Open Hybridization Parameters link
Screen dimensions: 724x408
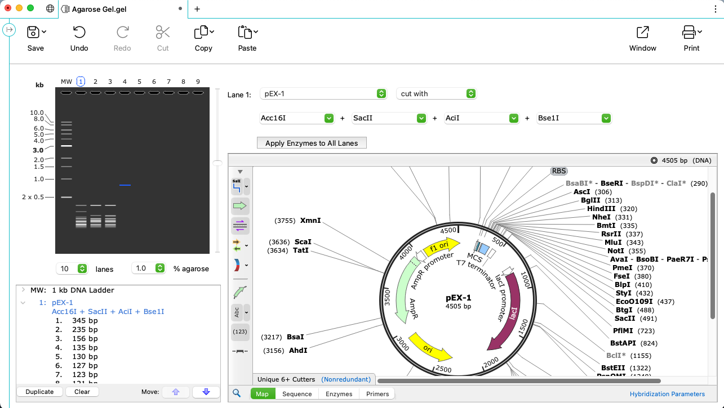pos(667,394)
